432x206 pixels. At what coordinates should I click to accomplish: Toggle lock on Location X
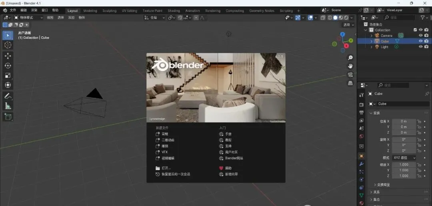419,121
